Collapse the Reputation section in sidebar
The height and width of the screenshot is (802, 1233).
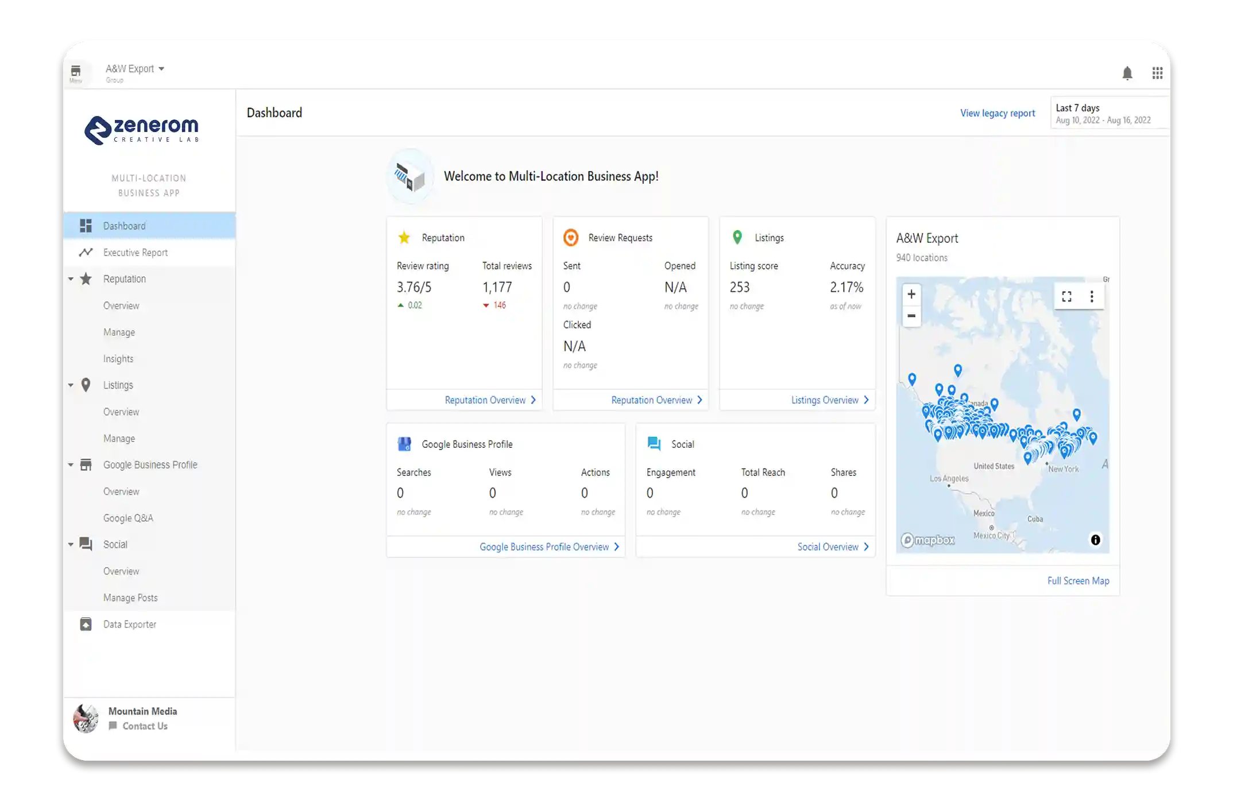pyautogui.click(x=70, y=278)
